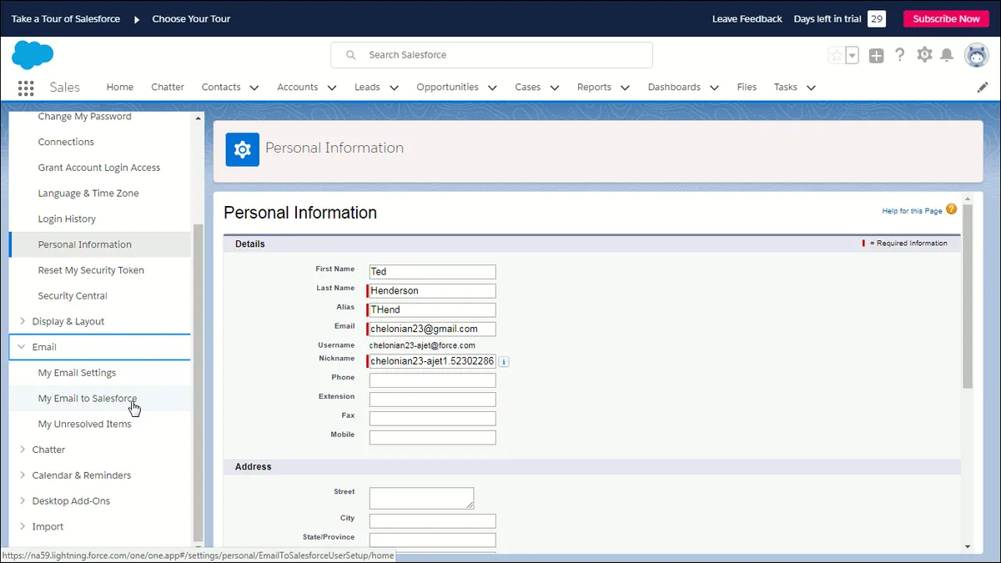Expand the Contacts tab dropdown chevron
The width and height of the screenshot is (1001, 563).
(254, 88)
